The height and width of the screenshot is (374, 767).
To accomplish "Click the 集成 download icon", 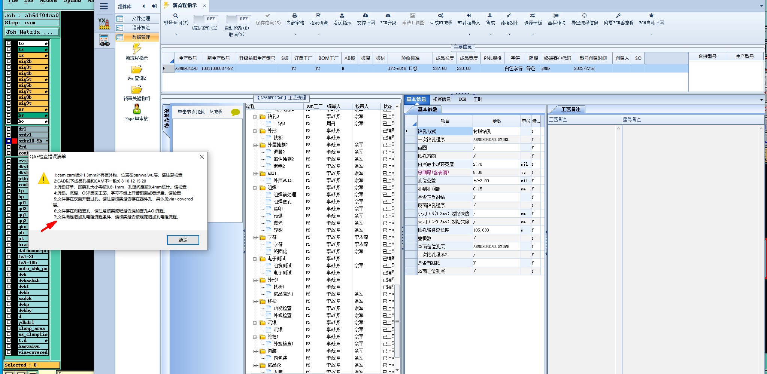I will coord(490,16).
